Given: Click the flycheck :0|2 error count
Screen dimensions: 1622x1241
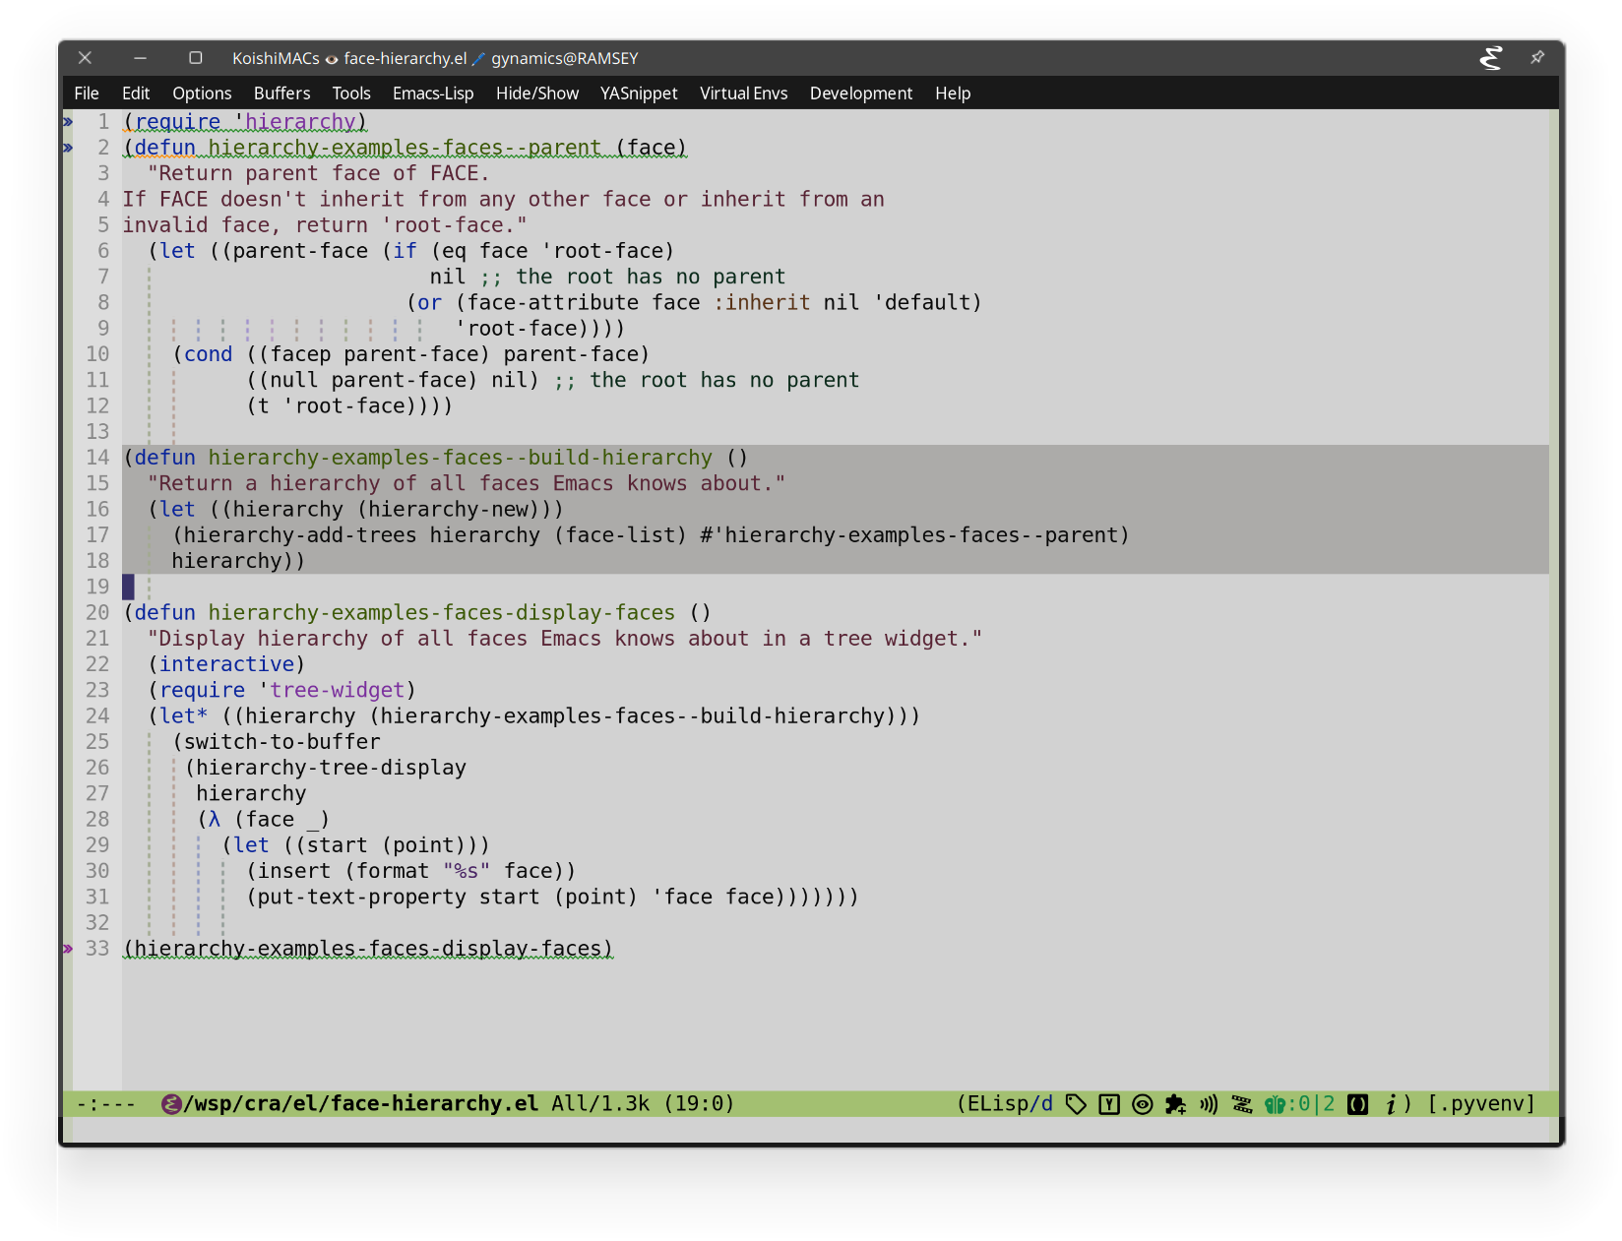Looking at the screenshot, I should tap(1312, 1104).
